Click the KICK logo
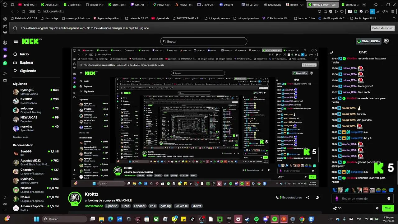This screenshot has height=224, width=398. tap(32, 41)
